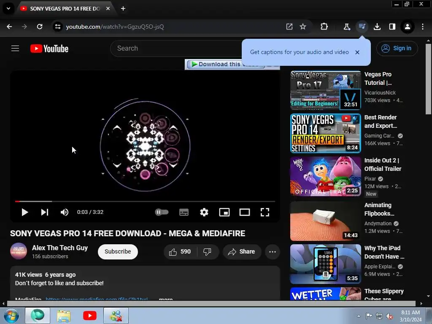432x324 pixels.
Task: Open Animating Flipbooks video thumbnail
Action: pos(325,221)
